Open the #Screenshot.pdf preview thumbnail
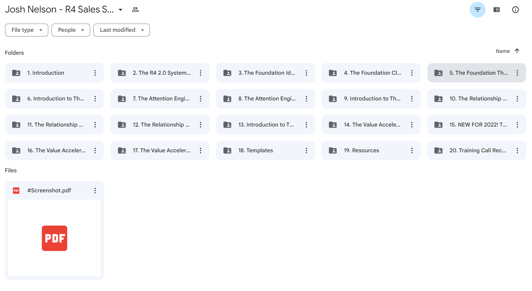Image resolution: width=532 pixels, height=291 pixels. click(x=54, y=238)
